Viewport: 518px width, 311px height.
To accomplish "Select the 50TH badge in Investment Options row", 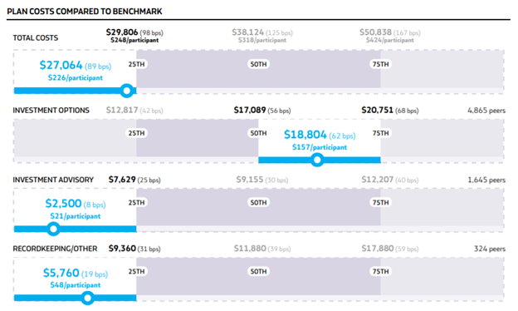I will [258, 133].
